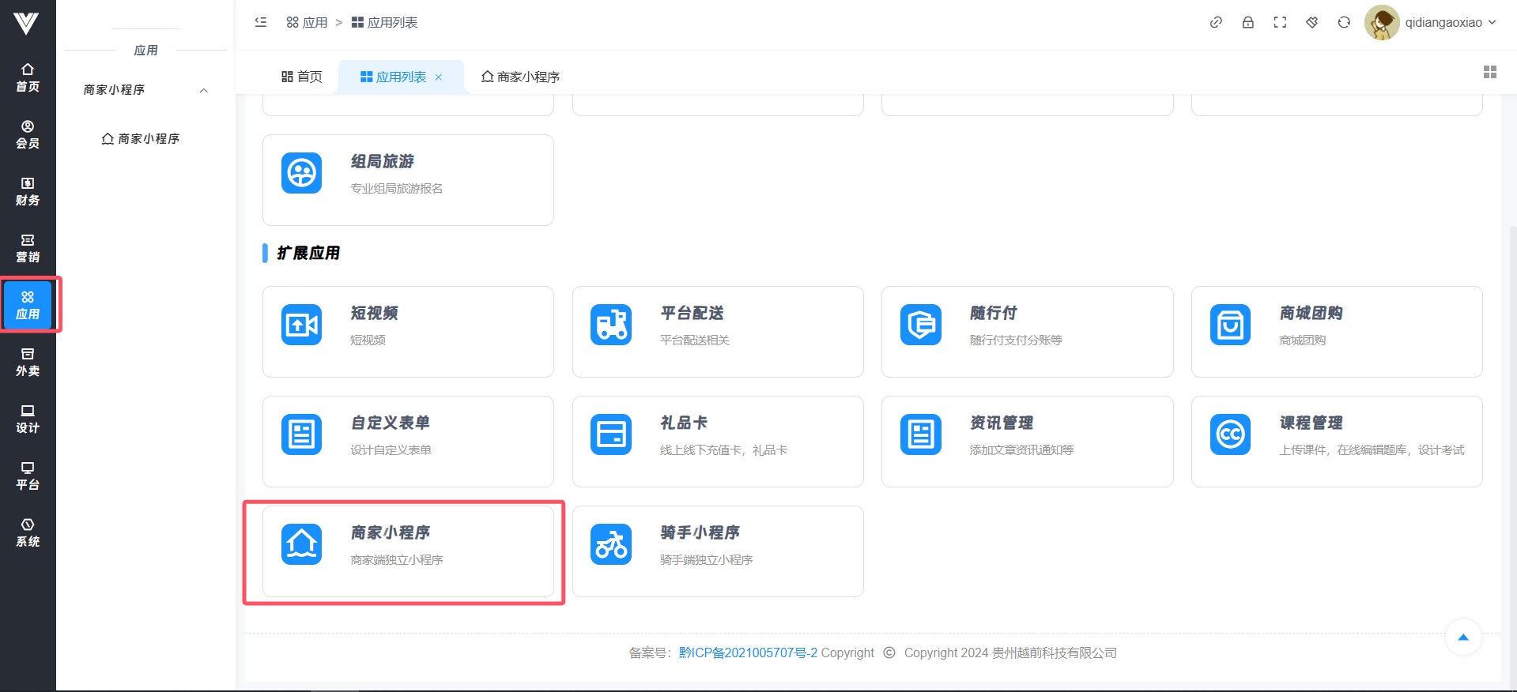This screenshot has width=1517, height=692.
Task: Open the ICP备案 number link
Action: point(747,653)
